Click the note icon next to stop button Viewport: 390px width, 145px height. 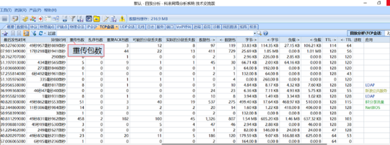click(15, 19)
